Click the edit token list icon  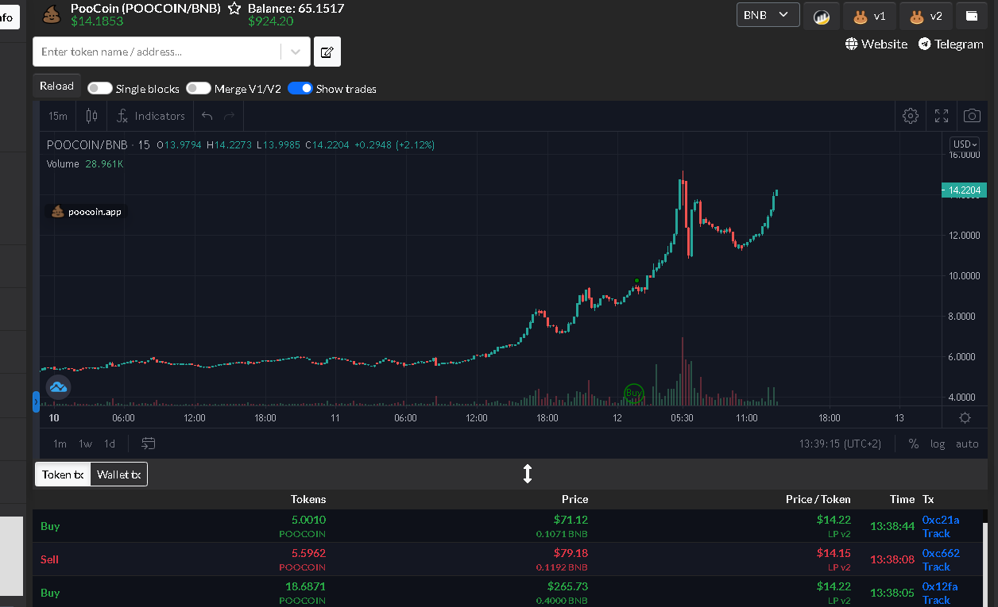327,52
